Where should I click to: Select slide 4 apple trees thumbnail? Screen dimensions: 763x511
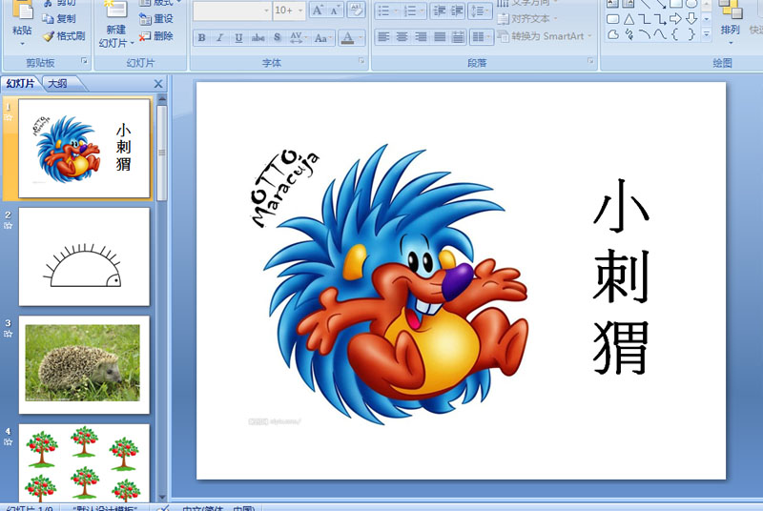coord(84,463)
